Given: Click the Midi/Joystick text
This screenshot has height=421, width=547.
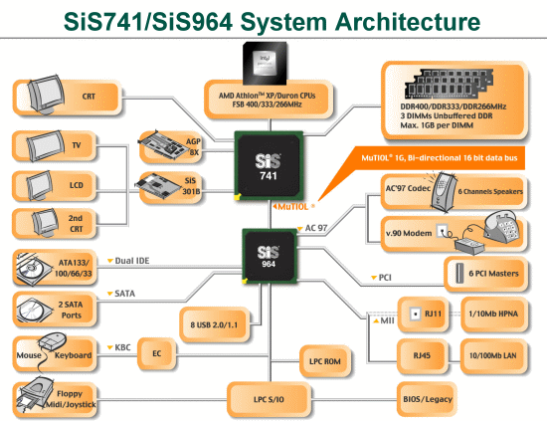Looking at the screenshot, I should 71,405.
